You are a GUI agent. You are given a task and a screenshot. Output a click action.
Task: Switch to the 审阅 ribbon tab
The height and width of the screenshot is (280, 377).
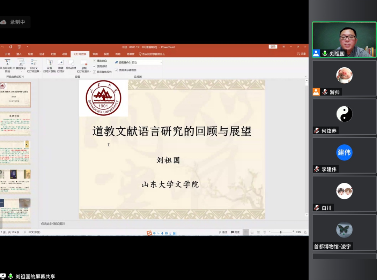(95, 54)
